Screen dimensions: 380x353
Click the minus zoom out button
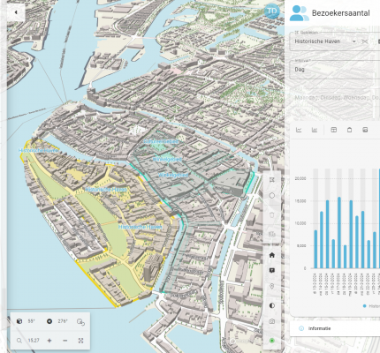tap(65, 341)
